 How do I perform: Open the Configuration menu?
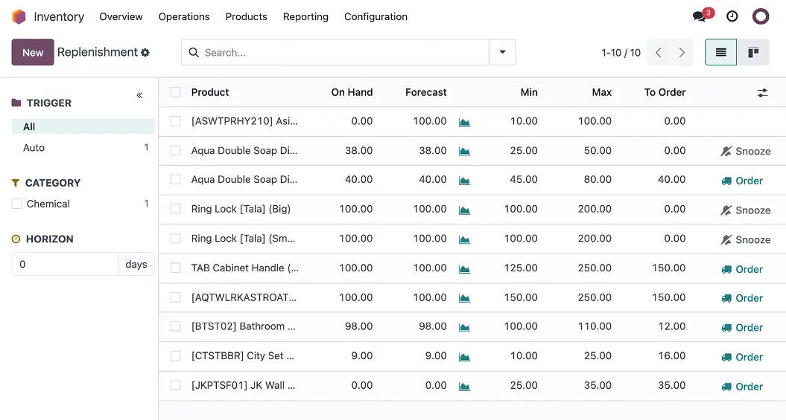375,16
